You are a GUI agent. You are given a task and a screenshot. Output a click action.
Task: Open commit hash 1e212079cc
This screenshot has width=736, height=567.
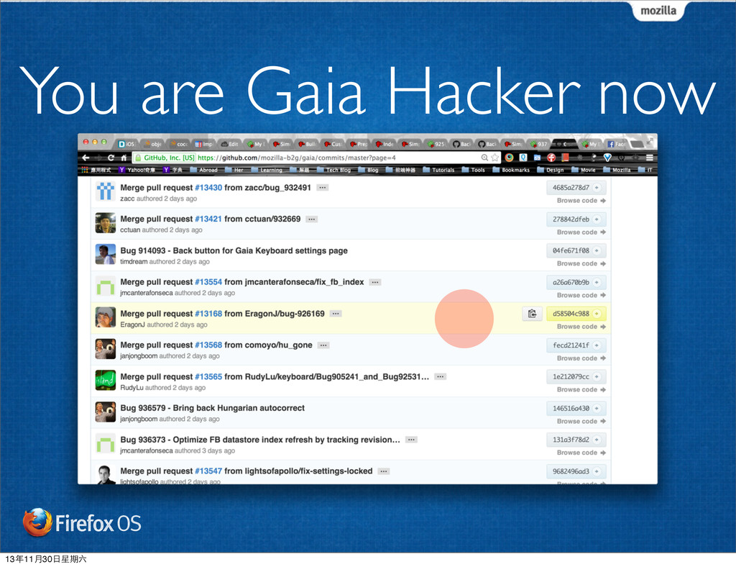click(x=571, y=376)
